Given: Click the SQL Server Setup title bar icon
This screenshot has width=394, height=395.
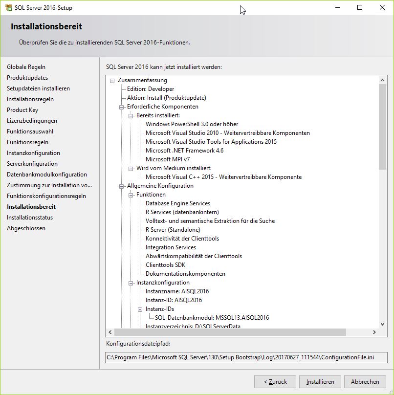Looking at the screenshot, I should (9, 7).
